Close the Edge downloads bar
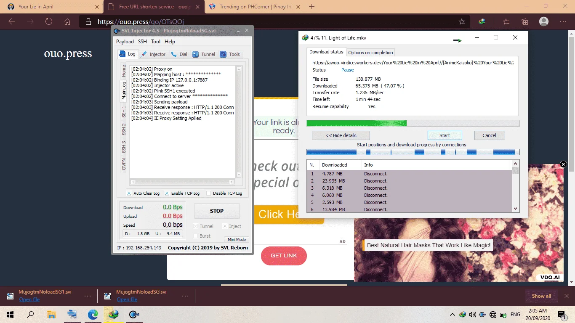Screen dimensions: 575x323 (567, 296)
